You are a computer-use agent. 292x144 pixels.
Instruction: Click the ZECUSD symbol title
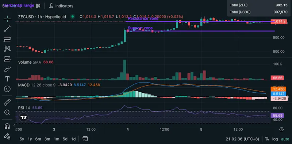pos(42,17)
